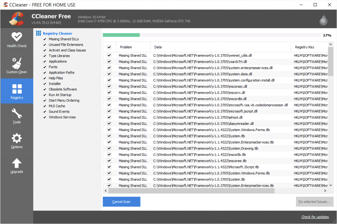Open Check for updates link
The width and height of the screenshot is (337, 224).
coord(315,217)
